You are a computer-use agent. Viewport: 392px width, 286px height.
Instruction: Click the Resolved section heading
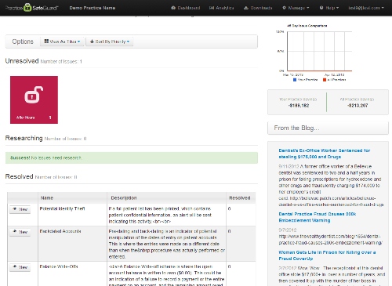point(19,176)
